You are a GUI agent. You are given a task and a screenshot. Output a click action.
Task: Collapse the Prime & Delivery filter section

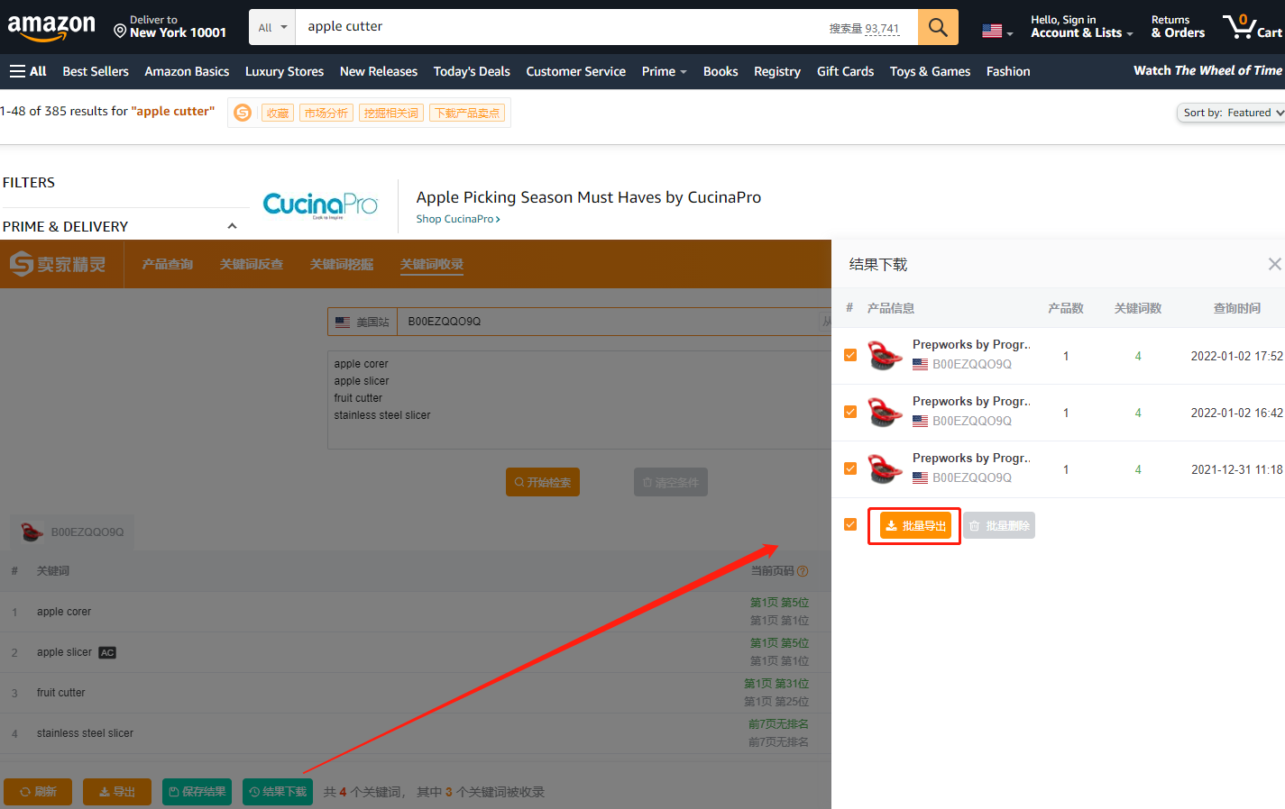(232, 226)
